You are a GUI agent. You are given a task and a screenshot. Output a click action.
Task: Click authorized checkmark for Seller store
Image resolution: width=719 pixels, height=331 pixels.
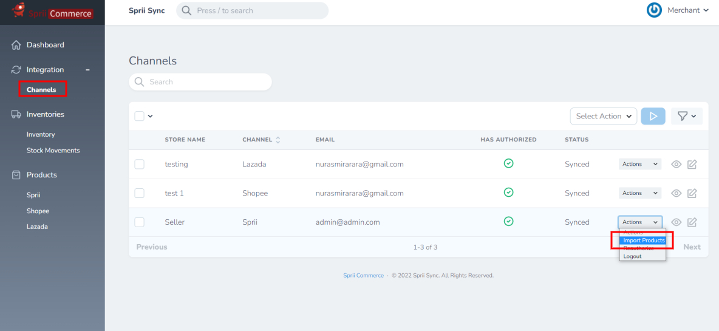click(x=508, y=222)
